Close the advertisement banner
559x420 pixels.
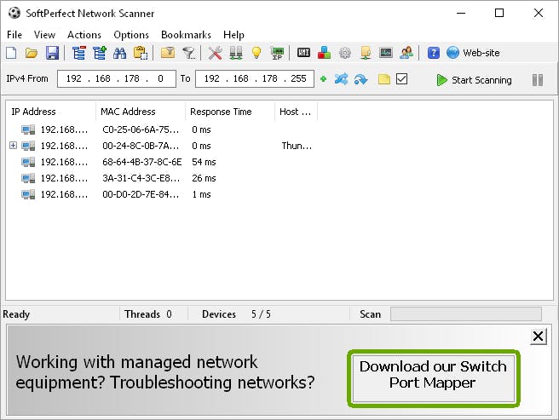pos(539,337)
